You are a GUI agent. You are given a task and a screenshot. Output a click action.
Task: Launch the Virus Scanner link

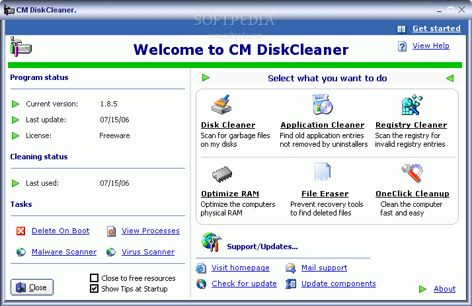click(x=148, y=252)
